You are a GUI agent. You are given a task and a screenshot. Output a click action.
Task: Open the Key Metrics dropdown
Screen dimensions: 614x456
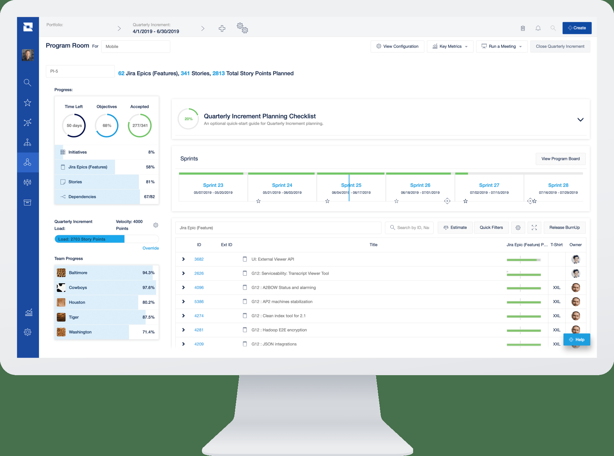click(x=450, y=46)
